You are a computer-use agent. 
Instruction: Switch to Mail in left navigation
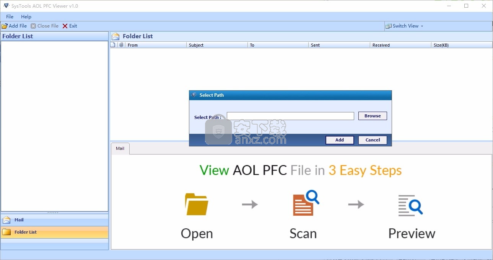pos(54,220)
